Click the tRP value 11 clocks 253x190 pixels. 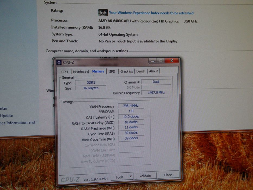[x=131, y=127]
